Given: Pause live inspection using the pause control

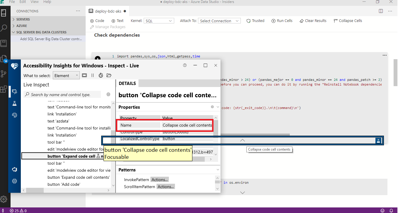Looking at the screenshot, I should pos(92,75).
